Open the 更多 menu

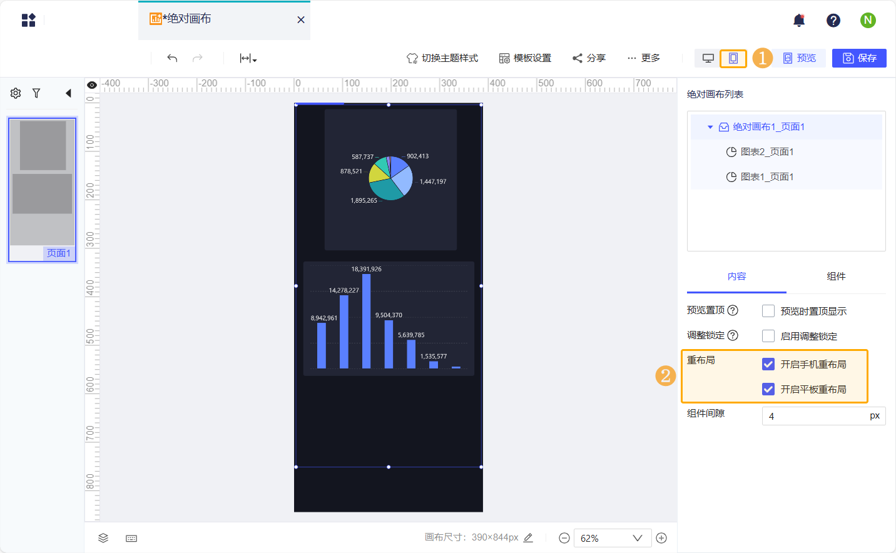pos(644,58)
